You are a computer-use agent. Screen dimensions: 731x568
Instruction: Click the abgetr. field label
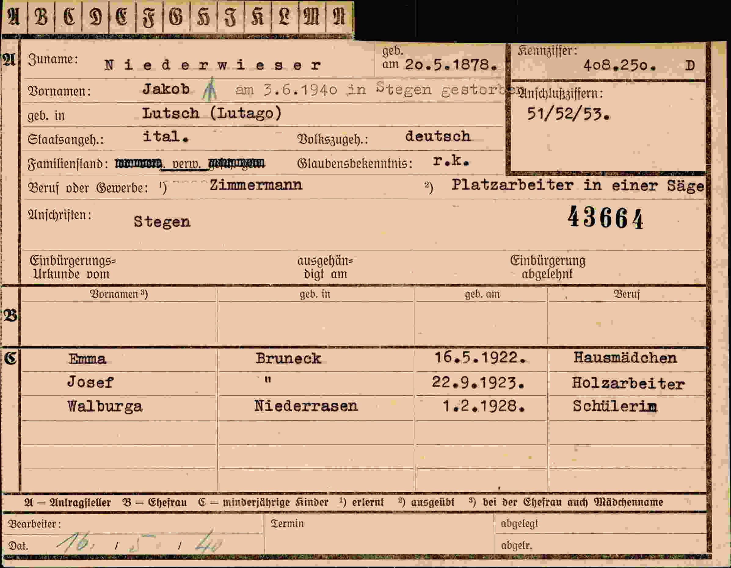[x=516, y=545]
